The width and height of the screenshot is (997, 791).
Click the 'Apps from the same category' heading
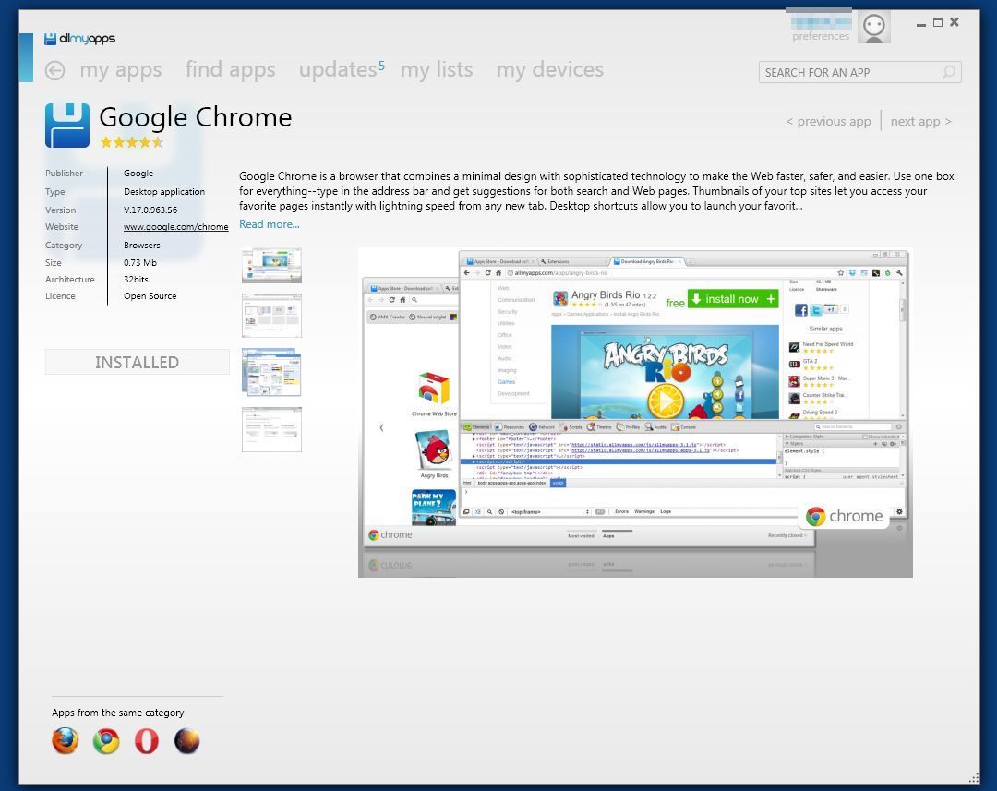118,713
